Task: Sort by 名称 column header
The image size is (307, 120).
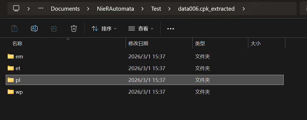Action: (x=17, y=43)
